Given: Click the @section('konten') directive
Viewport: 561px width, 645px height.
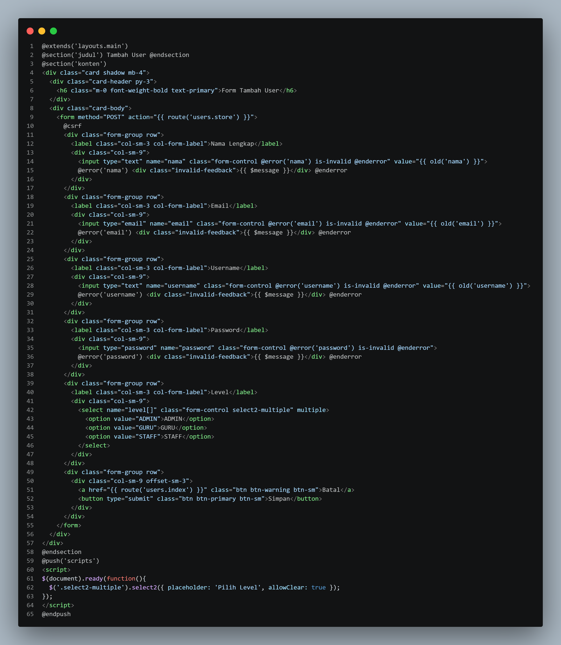Looking at the screenshot, I should pos(74,64).
